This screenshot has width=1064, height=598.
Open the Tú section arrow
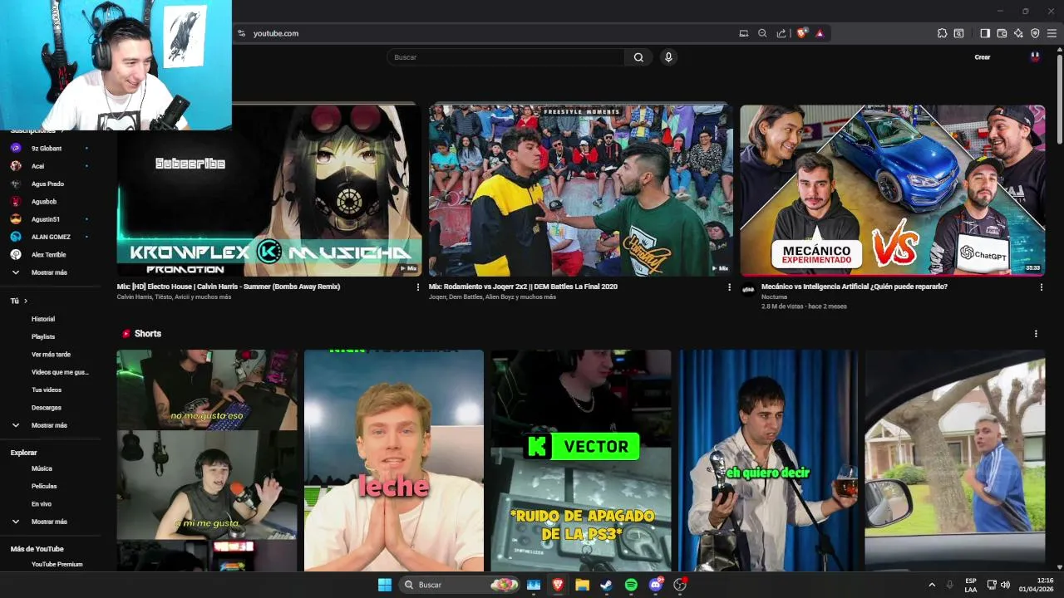pyautogui.click(x=26, y=301)
